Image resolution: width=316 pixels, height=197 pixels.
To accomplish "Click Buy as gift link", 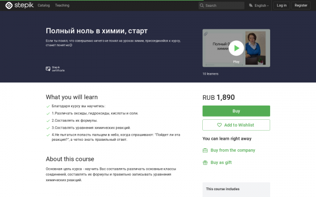I will pos(221,162).
